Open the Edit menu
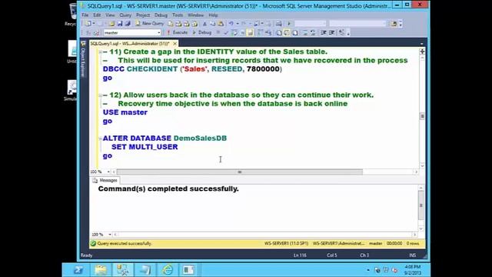Viewport: 492px width, 277px height. [97, 15]
